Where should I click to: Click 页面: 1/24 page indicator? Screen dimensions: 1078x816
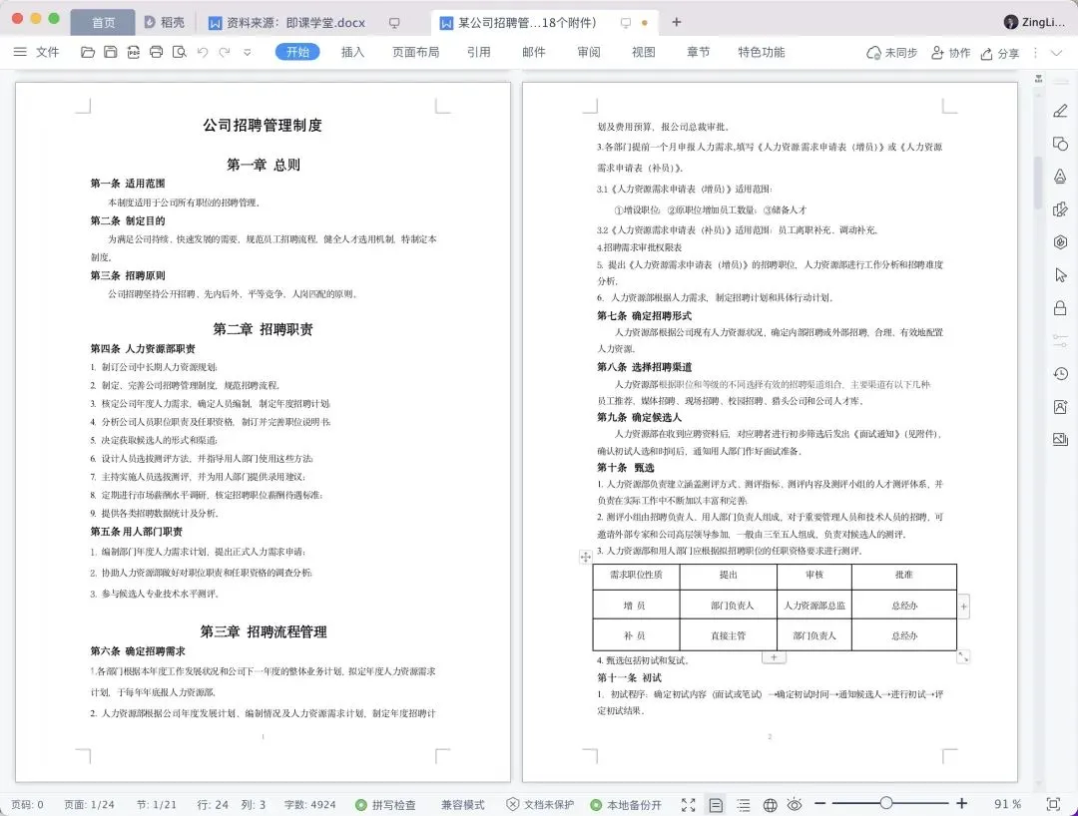pos(89,804)
